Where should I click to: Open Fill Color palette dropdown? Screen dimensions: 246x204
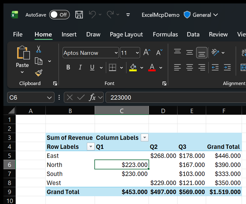click(x=142, y=68)
